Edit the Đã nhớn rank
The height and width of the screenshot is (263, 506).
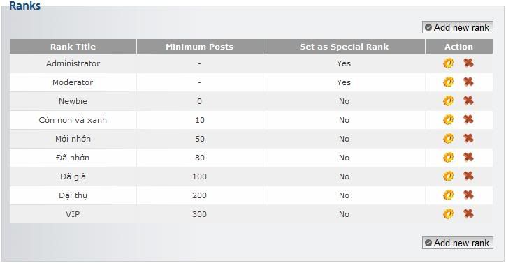[x=448, y=158]
